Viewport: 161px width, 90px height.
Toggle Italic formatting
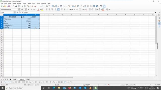point(31,9)
